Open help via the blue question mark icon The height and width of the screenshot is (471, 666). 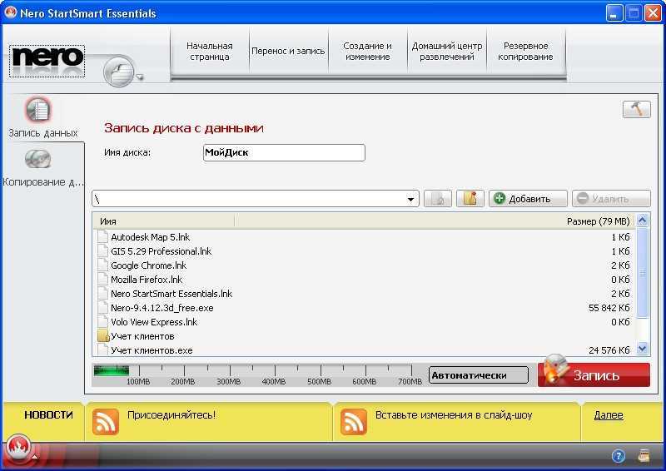(619, 456)
